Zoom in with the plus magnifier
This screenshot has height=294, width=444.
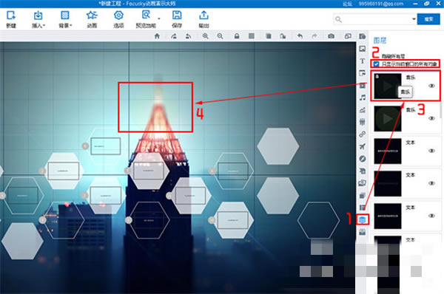point(205,36)
